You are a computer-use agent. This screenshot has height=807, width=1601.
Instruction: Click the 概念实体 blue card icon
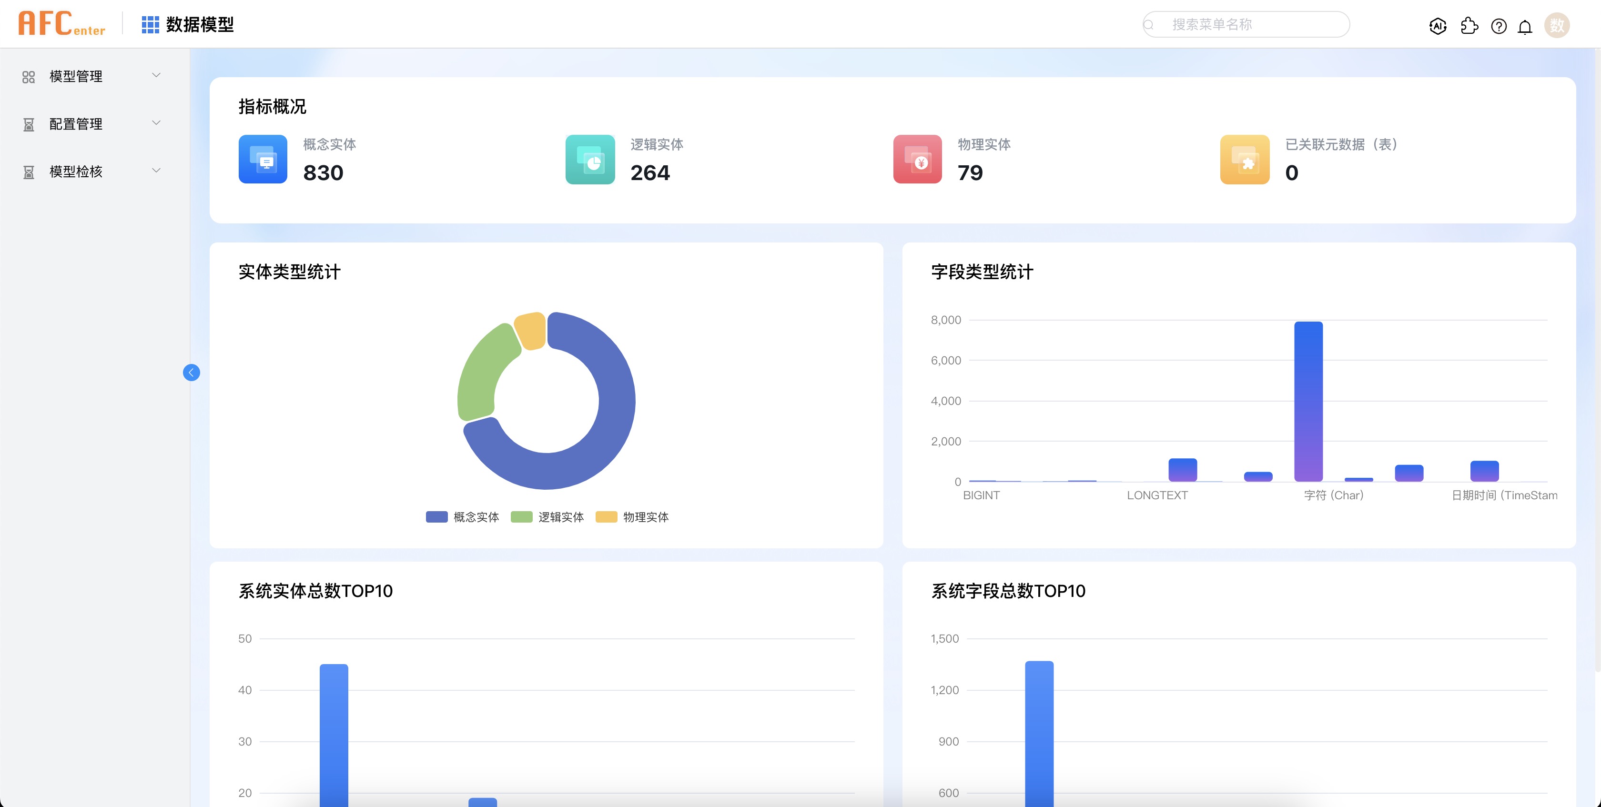[x=263, y=159]
